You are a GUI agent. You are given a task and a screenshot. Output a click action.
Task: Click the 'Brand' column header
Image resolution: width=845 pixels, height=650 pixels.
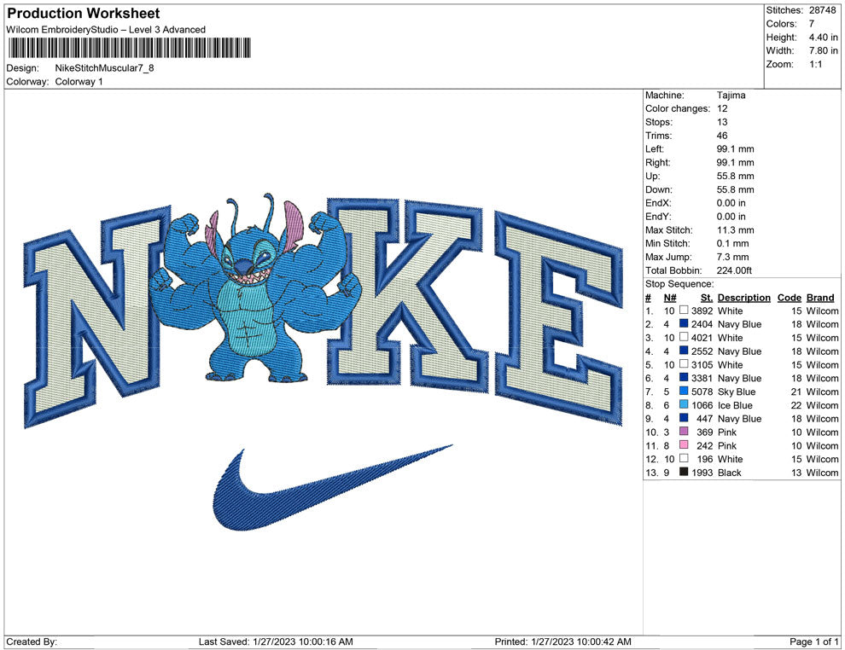click(x=820, y=297)
